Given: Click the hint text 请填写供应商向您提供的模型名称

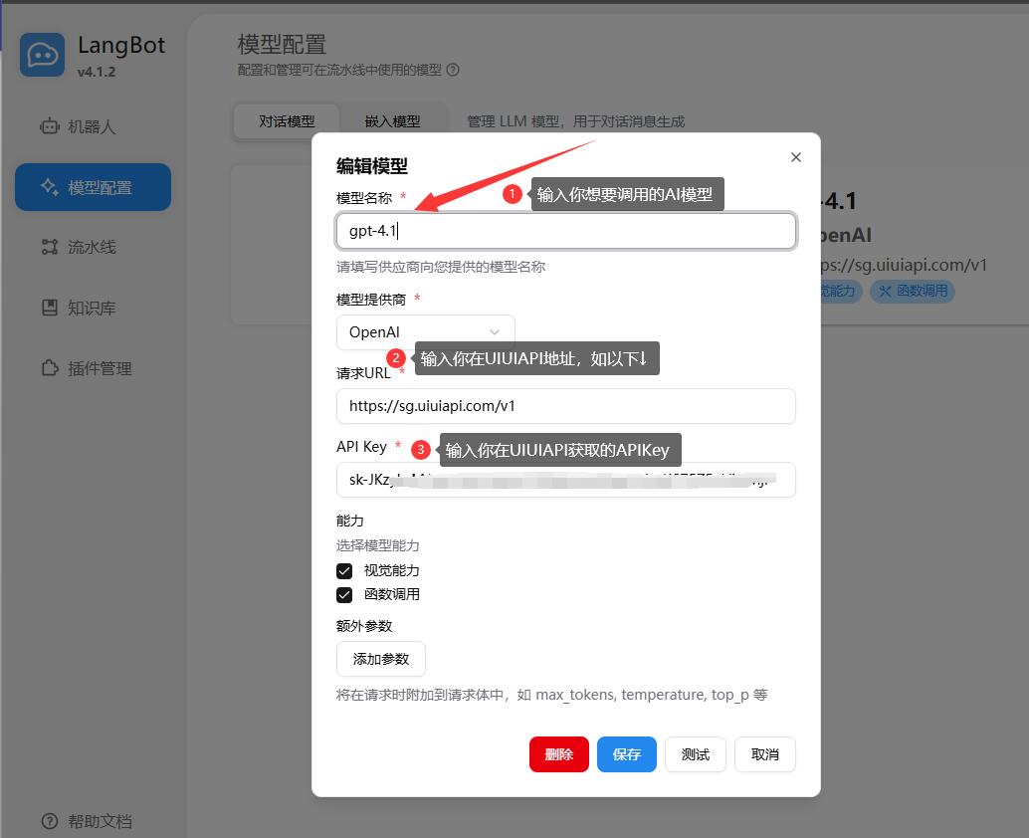Looking at the screenshot, I should [441, 267].
